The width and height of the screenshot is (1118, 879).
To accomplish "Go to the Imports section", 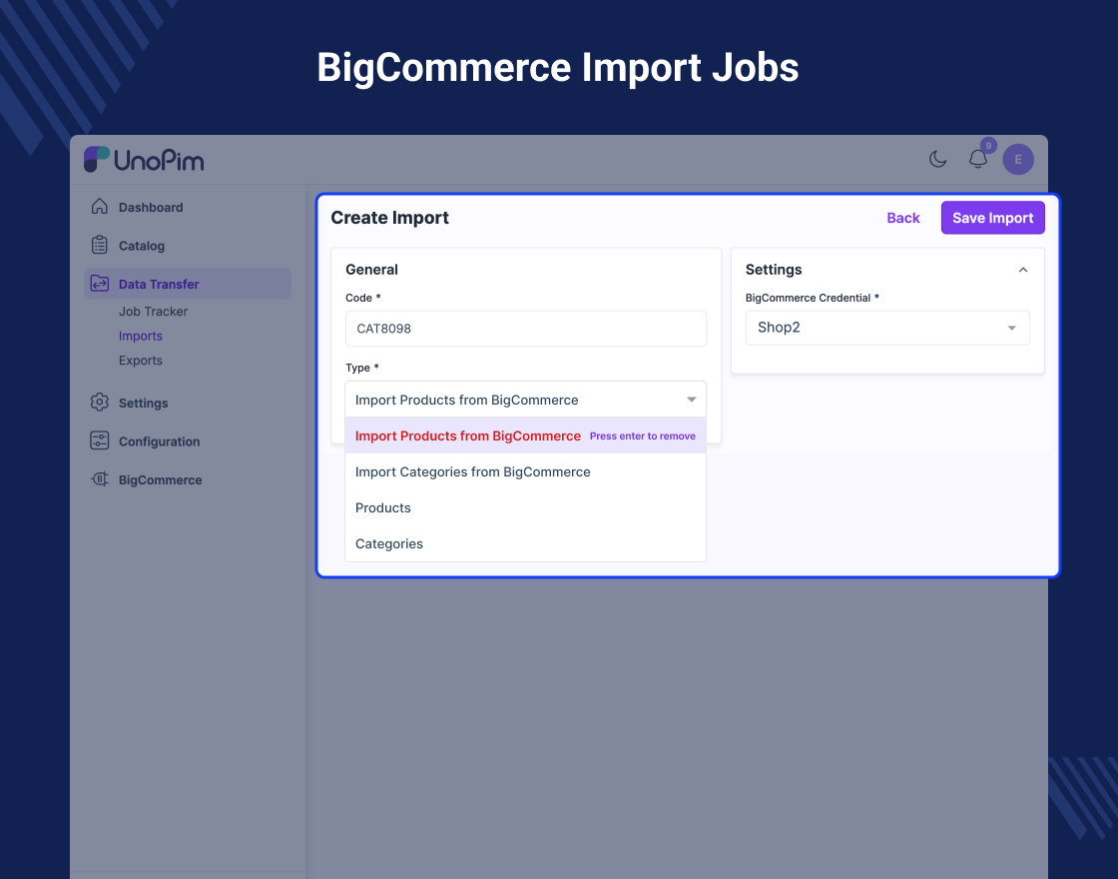I will (x=140, y=336).
